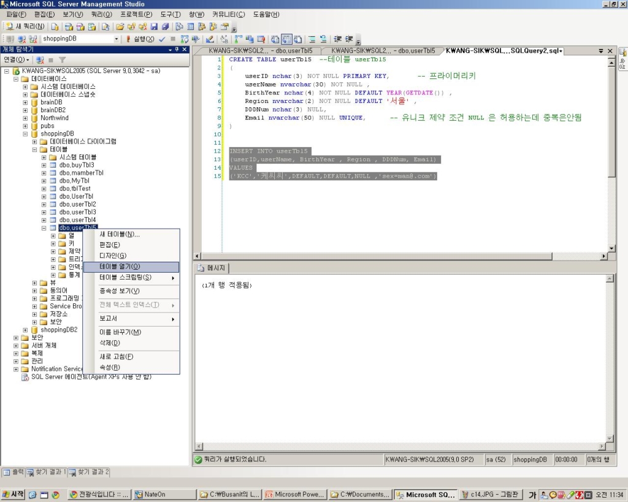The height and width of the screenshot is (502, 628).
Task: Switch to the SQLQuery2.sql tab
Action: click(x=504, y=51)
